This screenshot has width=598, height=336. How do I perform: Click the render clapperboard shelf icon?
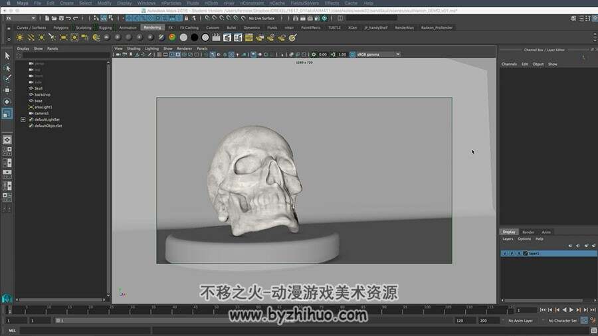[216, 37]
